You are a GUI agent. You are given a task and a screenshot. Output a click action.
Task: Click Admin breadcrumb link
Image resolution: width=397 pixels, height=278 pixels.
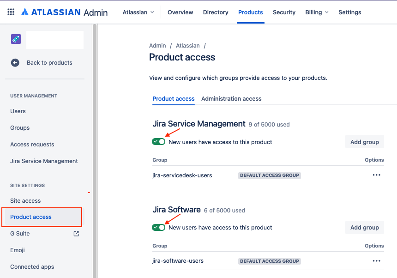[x=157, y=46]
